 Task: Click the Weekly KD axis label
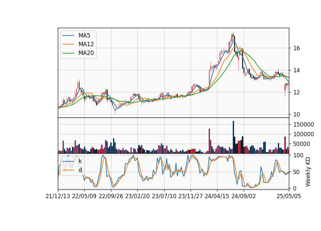308,172
